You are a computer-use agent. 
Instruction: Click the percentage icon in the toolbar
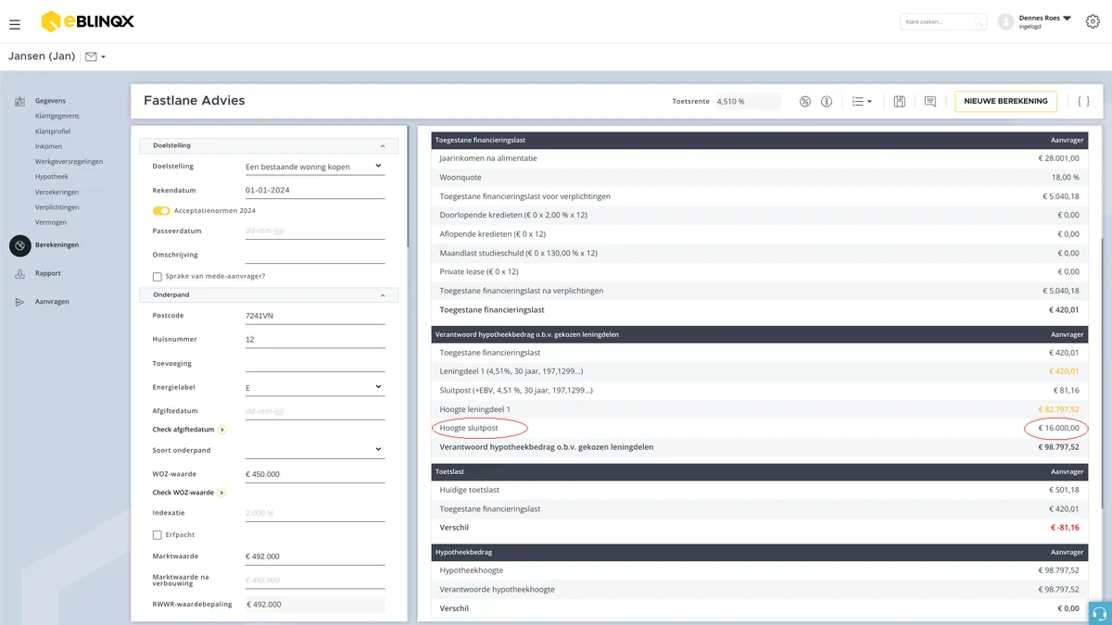(805, 101)
